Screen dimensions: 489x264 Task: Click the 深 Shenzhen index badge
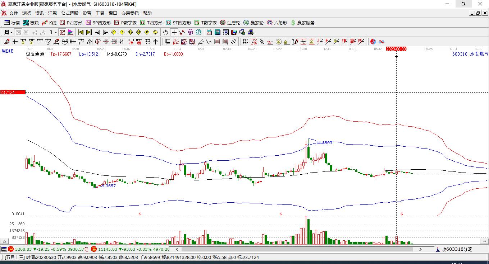[x=93, y=249]
